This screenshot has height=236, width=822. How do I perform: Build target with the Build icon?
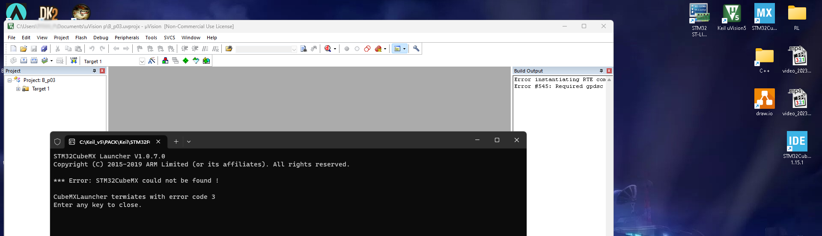(x=24, y=61)
